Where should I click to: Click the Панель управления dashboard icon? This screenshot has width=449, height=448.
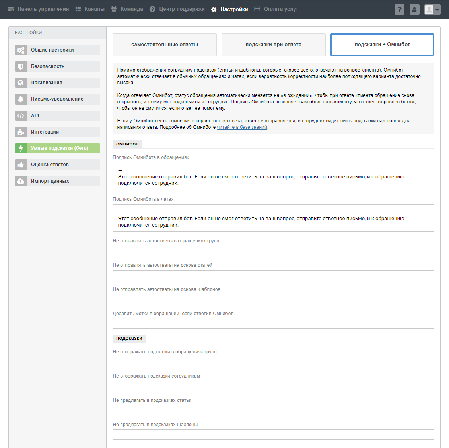tap(11, 9)
